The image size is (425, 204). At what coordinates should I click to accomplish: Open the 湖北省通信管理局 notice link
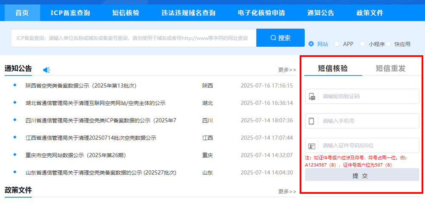pos(95,103)
